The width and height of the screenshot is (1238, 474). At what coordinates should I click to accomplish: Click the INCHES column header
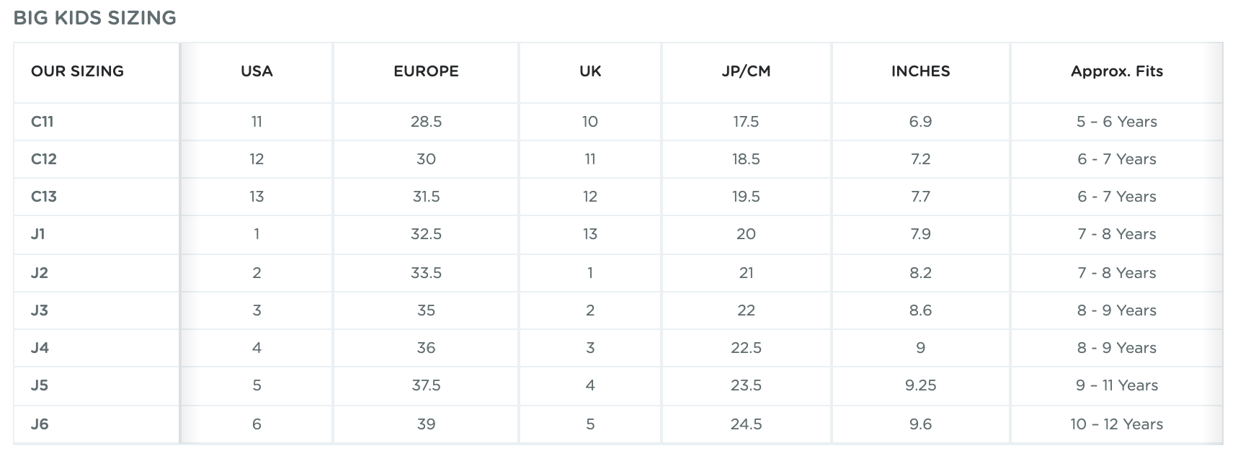(920, 71)
